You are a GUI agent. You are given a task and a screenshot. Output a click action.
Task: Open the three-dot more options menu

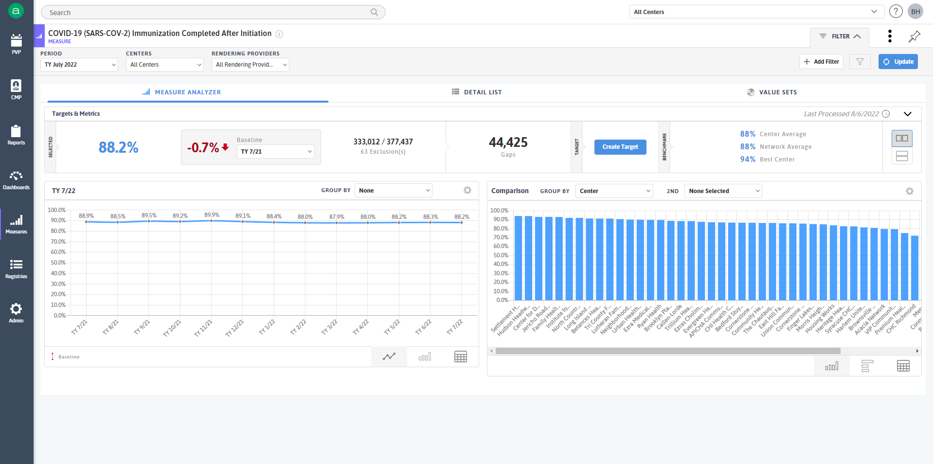890,36
